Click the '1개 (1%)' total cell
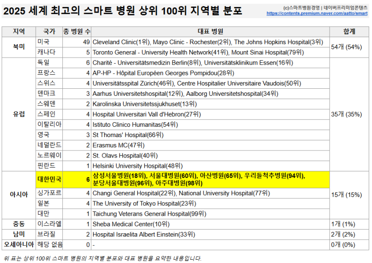 coord(349,224)
